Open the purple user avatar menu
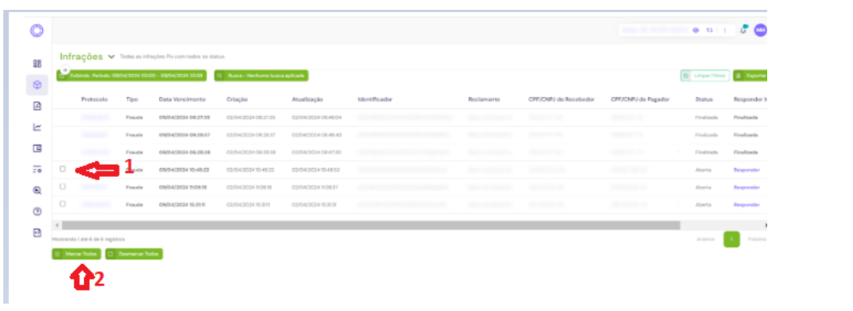 pos(761,30)
